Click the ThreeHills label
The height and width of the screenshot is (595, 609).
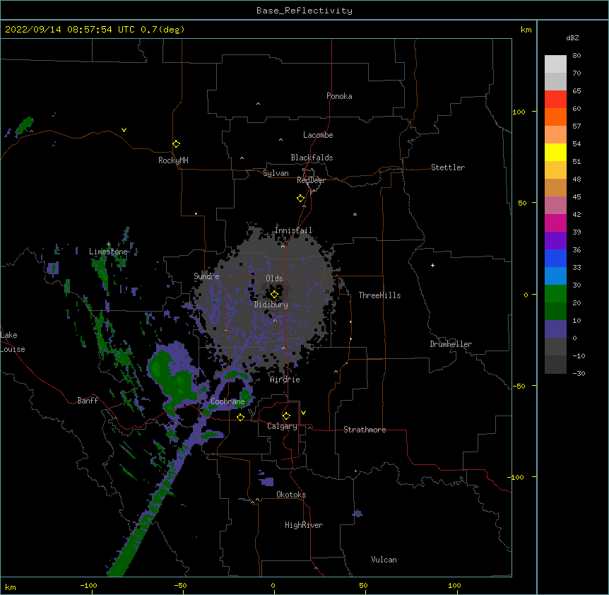coord(379,295)
